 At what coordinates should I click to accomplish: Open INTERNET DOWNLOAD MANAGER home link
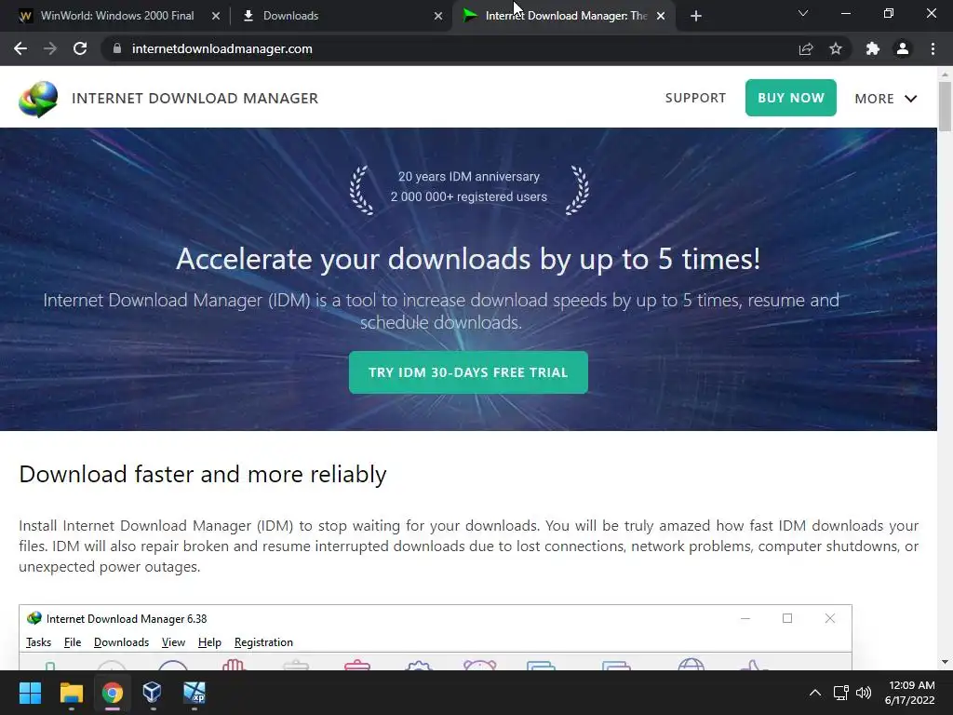[195, 99]
